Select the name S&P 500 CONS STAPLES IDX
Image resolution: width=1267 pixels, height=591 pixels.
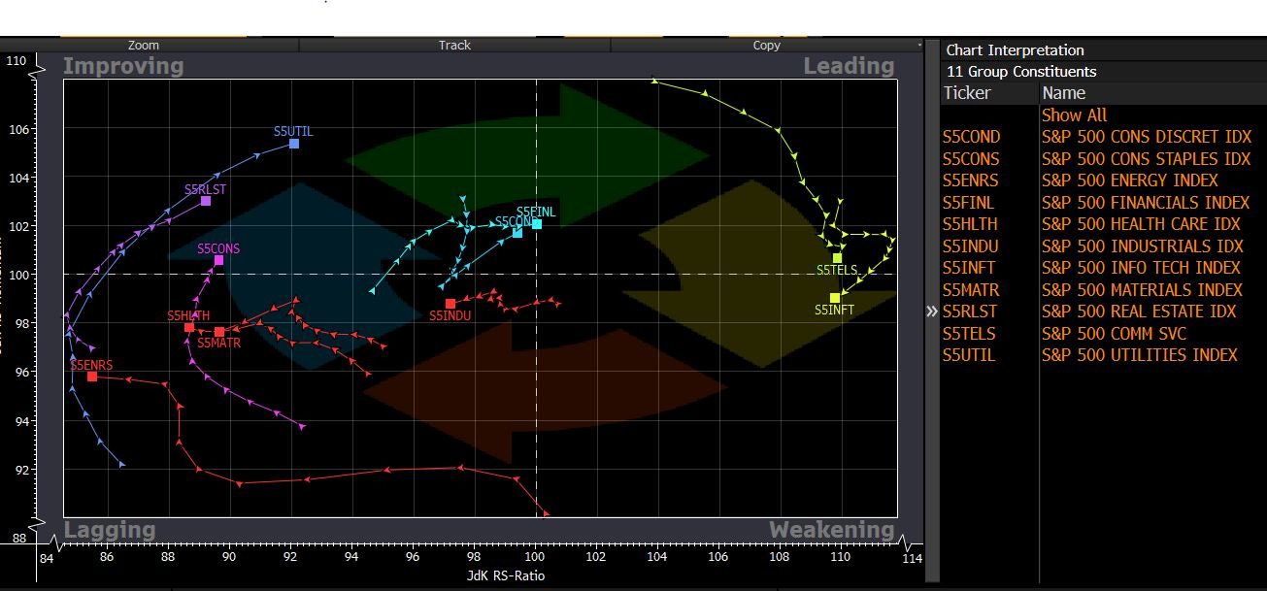(1147, 158)
